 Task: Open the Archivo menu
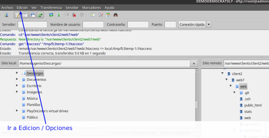pyautogui.click(x=7, y=8)
